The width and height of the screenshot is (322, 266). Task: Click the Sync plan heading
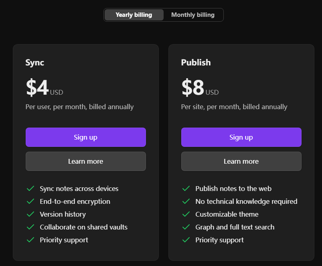[x=35, y=63]
